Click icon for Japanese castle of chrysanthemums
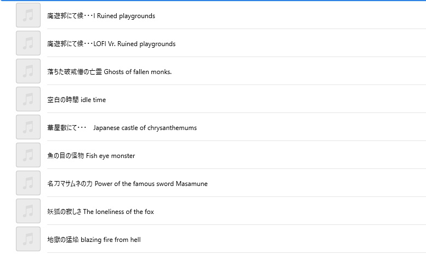Image resolution: width=426 pixels, height=254 pixels. point(28,127)
